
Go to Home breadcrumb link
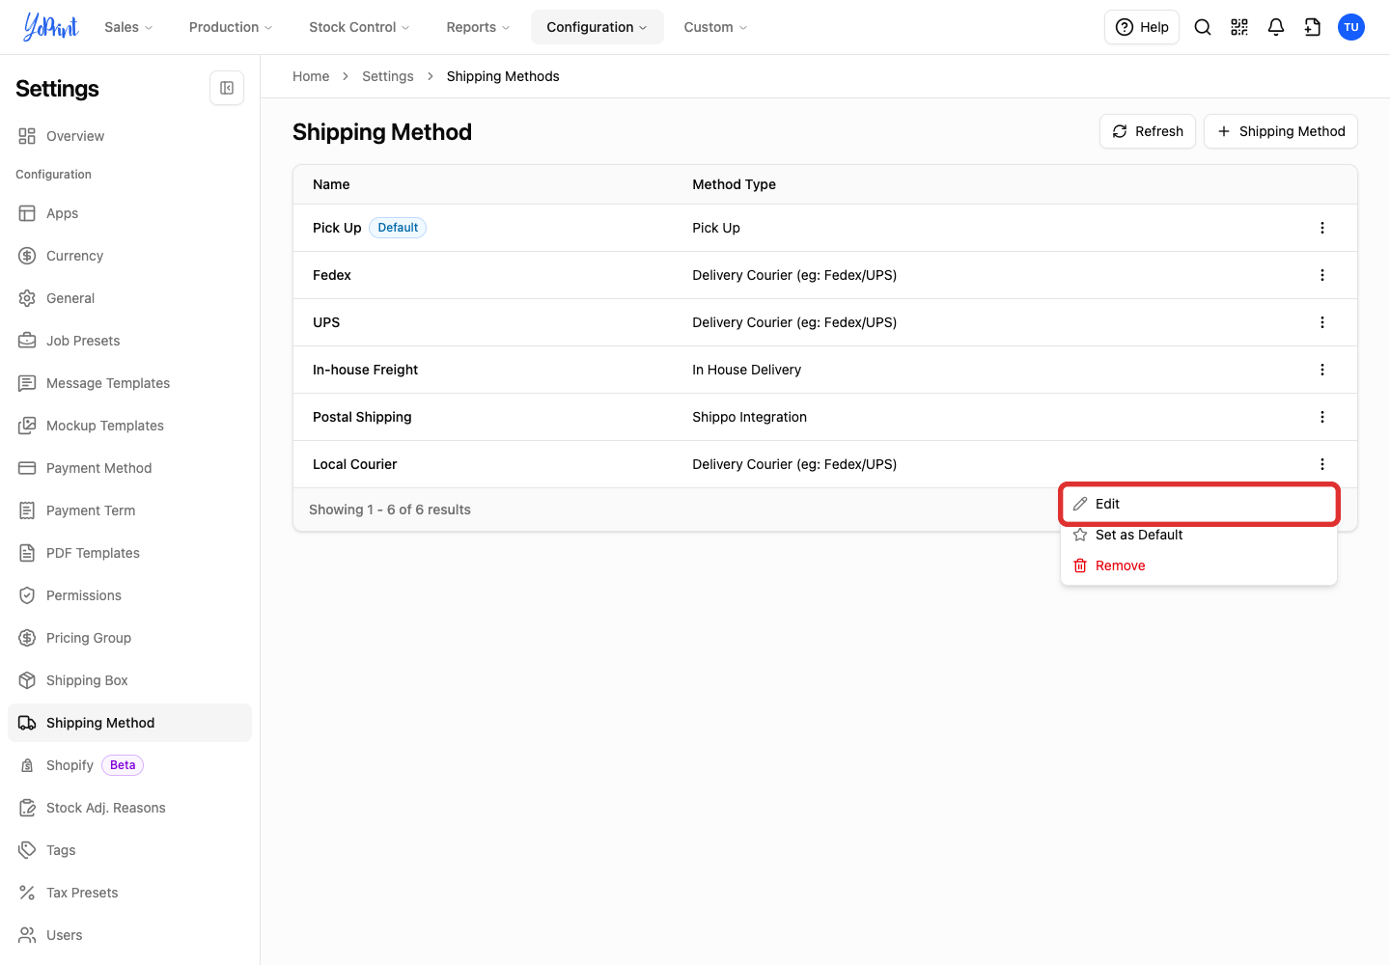click(x=311, y=76)
